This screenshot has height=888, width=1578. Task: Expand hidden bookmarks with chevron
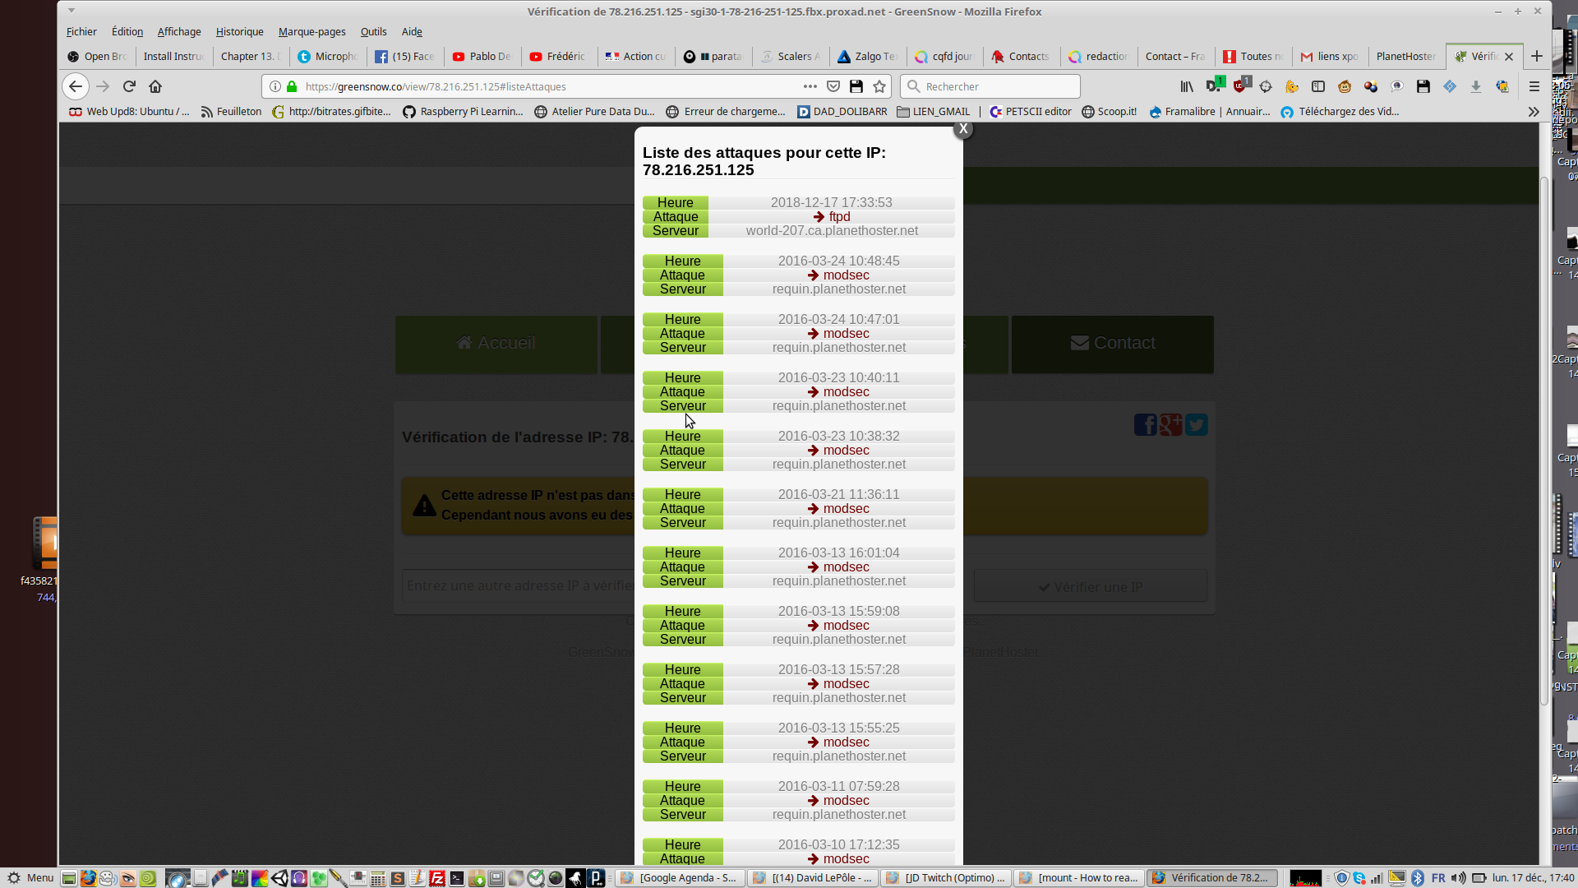1534,112
